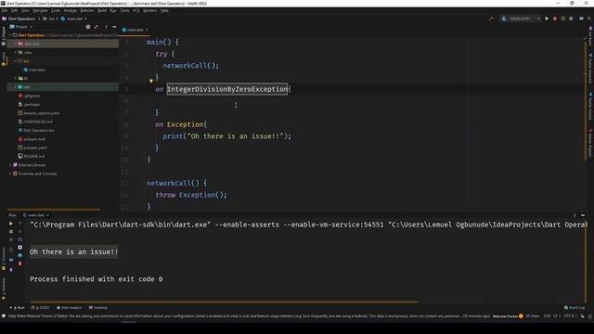The image size is (594, 334).
Task: Open the Code menu
Action: pyautogui.click(x=56, y=10)
